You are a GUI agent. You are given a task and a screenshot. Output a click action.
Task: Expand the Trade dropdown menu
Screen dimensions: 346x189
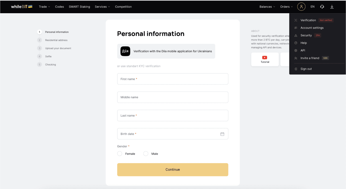(x=44, y=7)
